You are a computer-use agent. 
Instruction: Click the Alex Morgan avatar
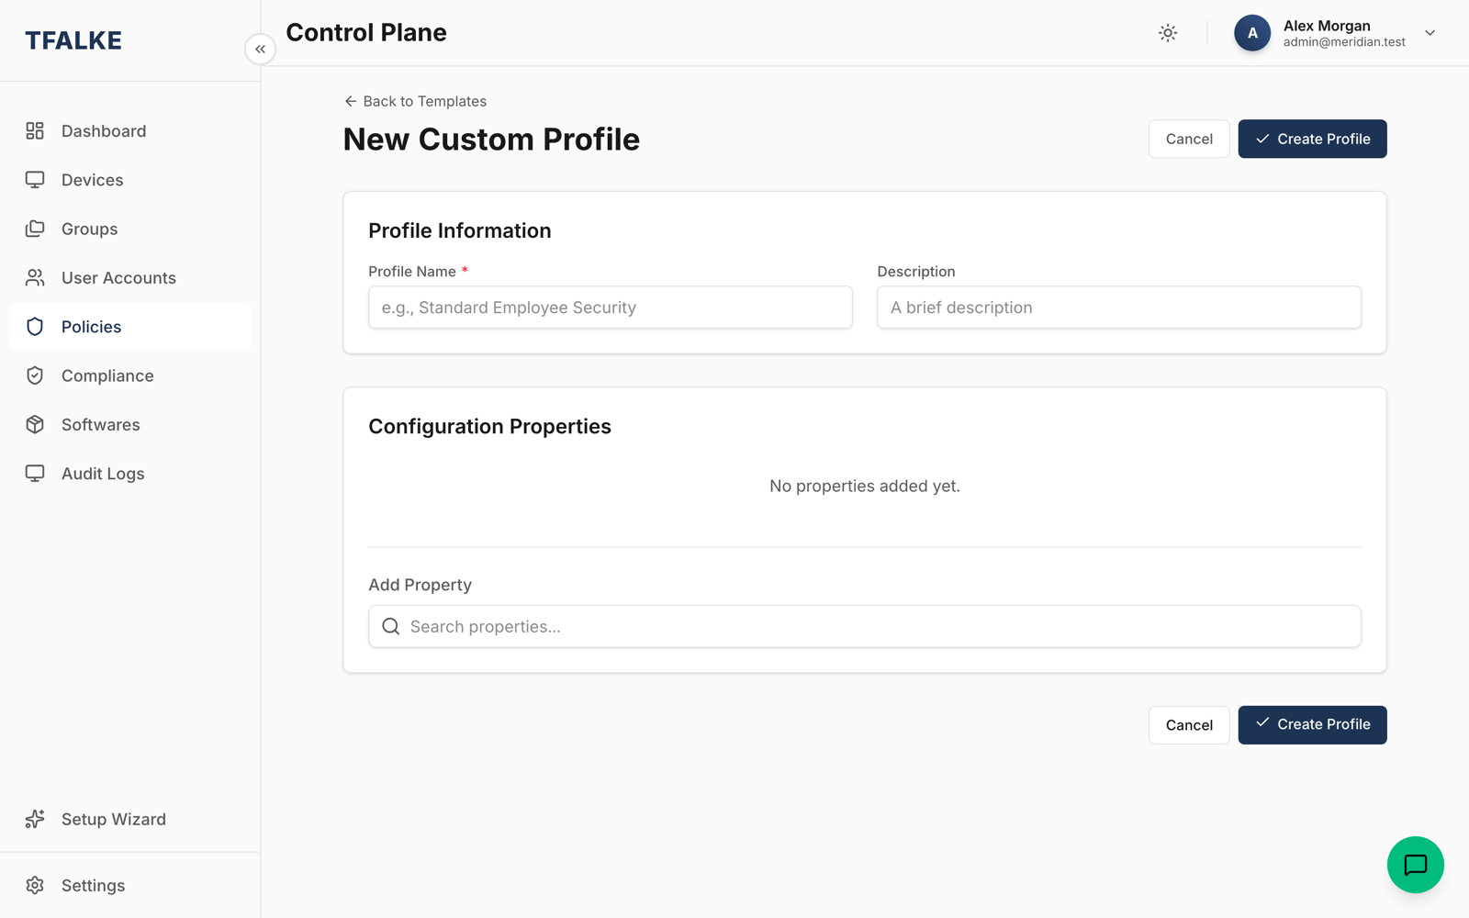1252,33
